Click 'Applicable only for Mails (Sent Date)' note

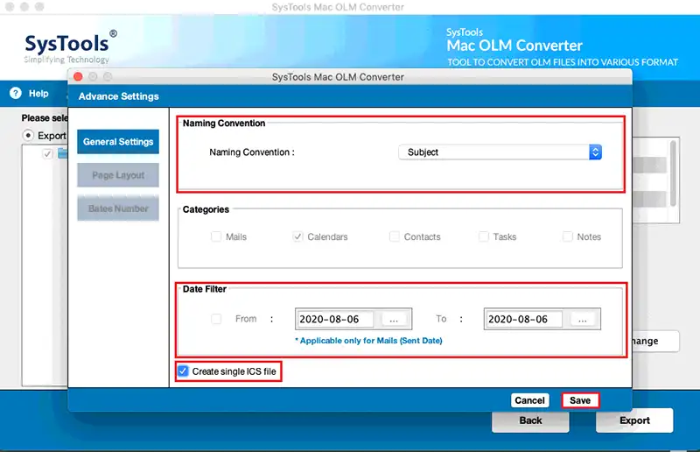(368, 341)
